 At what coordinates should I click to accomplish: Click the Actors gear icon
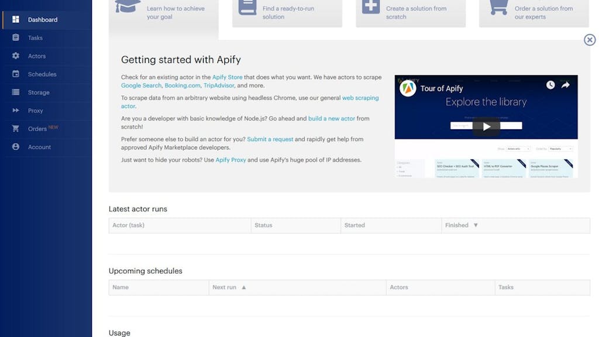tap(16, 56)
